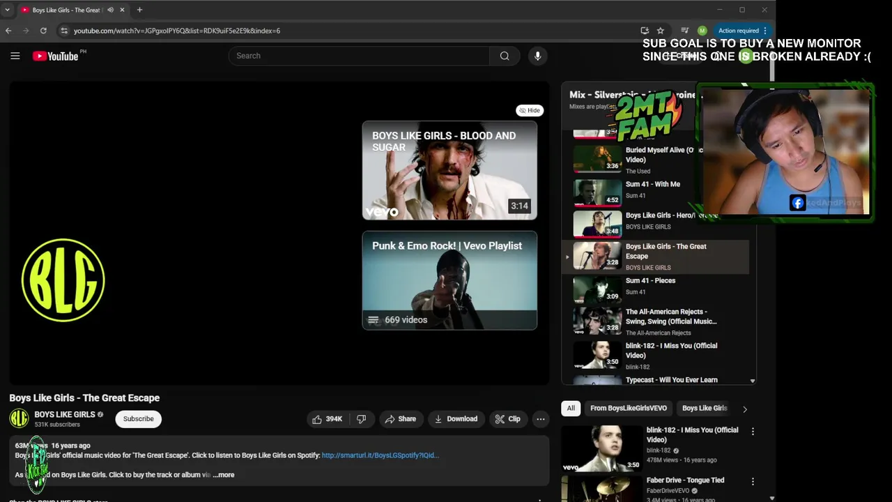The width and height of the screenshot is (892, 502).
Task: Select the All filter chip
Action: (x=571, y=409)
